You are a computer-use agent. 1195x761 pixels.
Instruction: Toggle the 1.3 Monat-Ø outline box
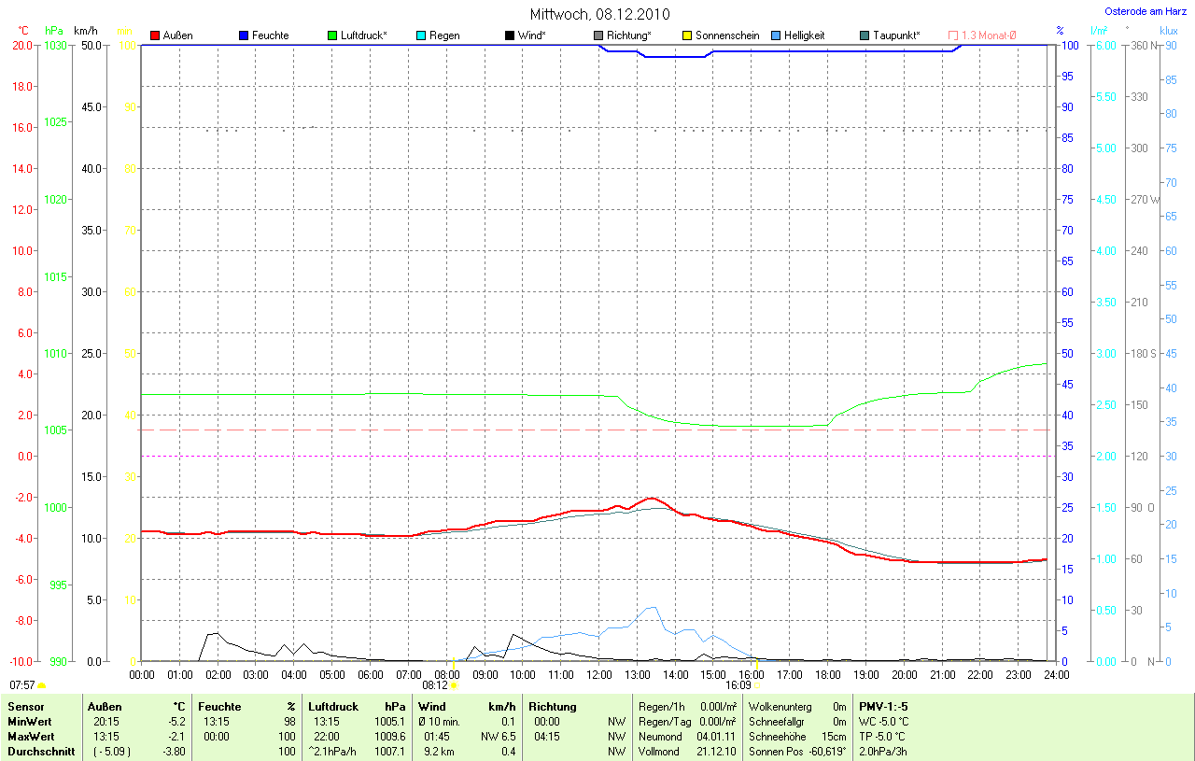[x=953, y=35]
